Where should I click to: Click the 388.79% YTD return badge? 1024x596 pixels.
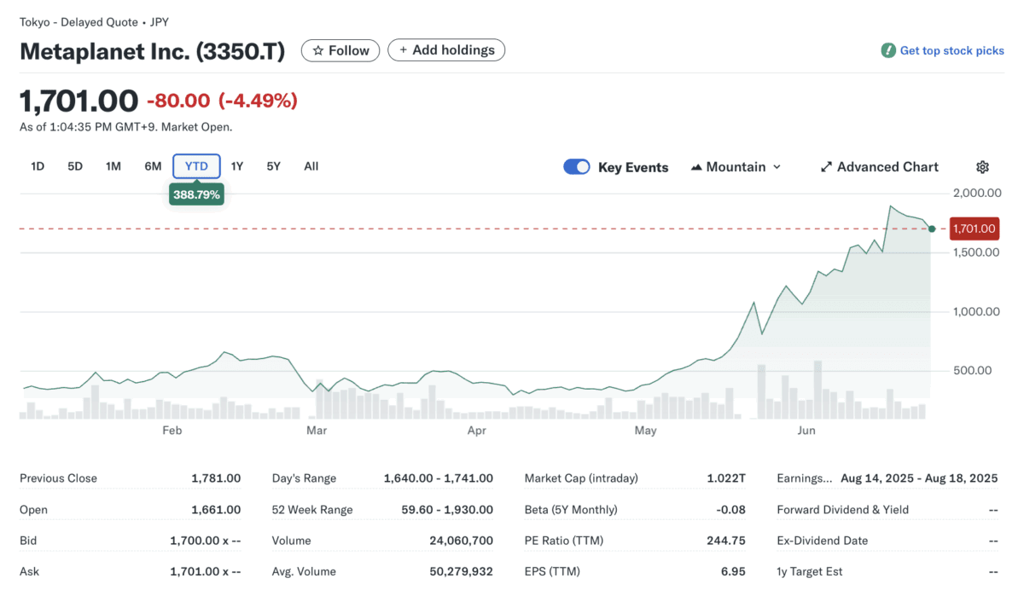pos(196,194)
